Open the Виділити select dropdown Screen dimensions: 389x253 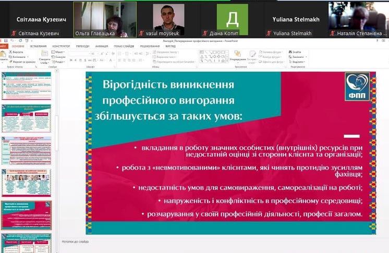click(x=297, y=62)
